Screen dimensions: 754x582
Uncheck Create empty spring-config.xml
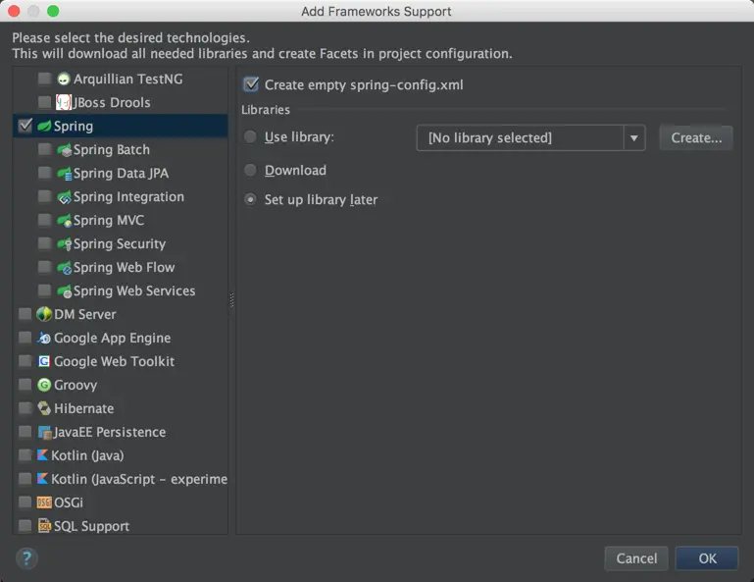(251, 84)
